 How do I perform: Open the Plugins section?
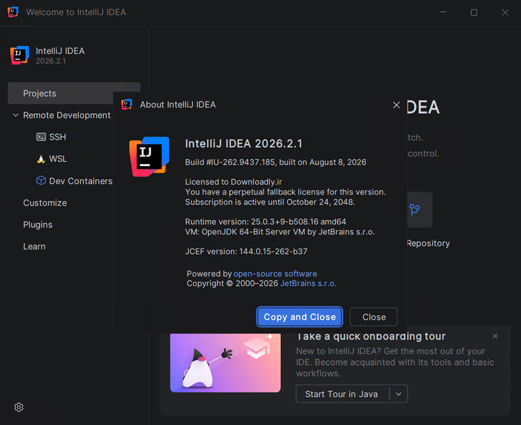click(38, 225)
